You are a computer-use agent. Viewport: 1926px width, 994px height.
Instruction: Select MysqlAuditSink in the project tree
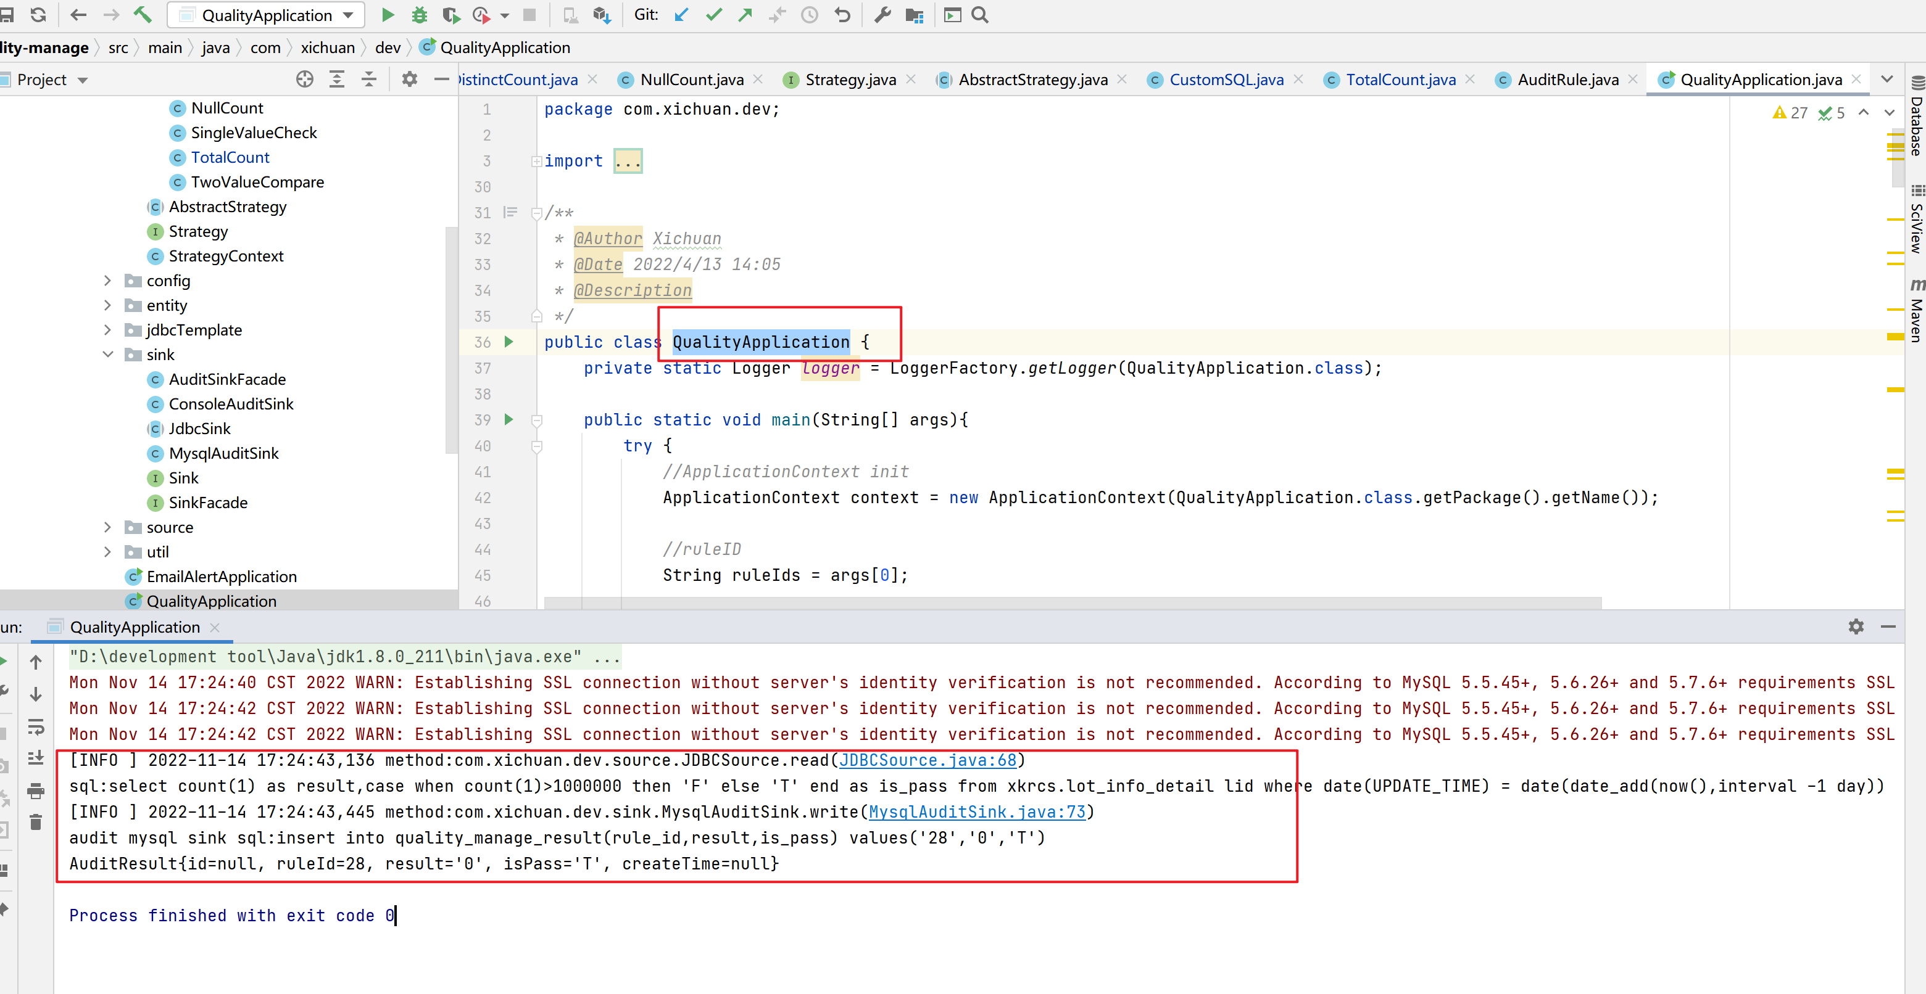click(223, 453)
